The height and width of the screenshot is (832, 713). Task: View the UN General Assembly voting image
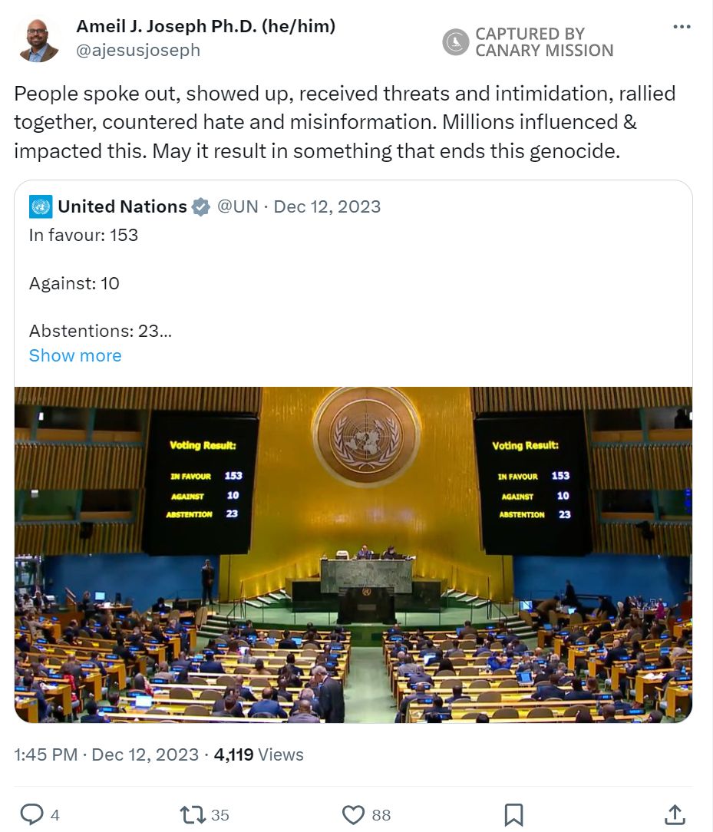(353, 554)
